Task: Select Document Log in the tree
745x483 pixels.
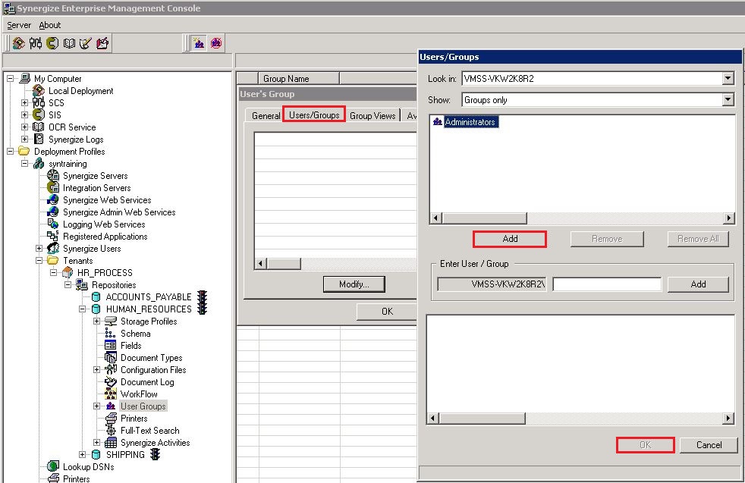Action: [x=147, y=382]
